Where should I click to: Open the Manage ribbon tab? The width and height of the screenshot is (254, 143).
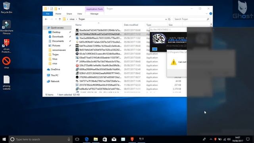pos(94,14)
